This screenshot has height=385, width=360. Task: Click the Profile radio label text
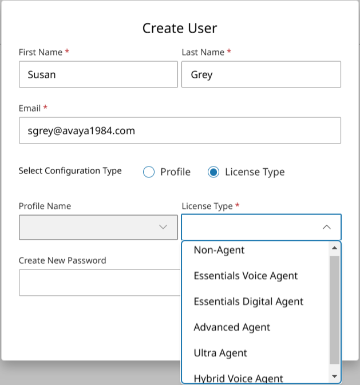coord(176,172)
